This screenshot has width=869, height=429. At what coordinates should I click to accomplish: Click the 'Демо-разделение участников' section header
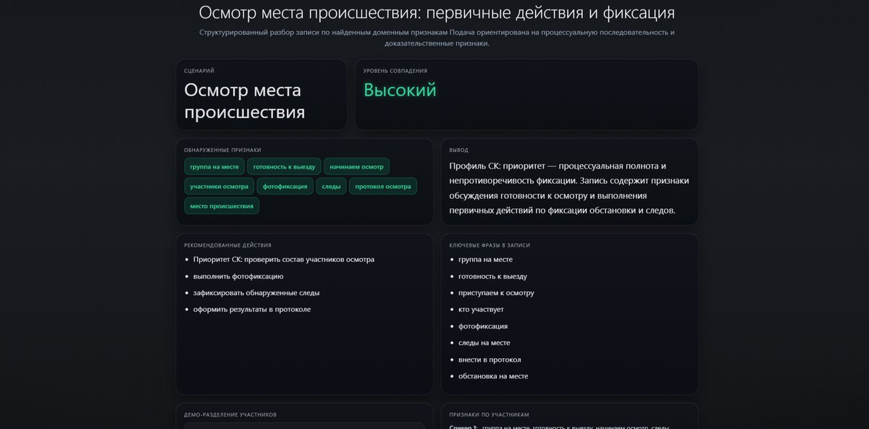point(230,415)
